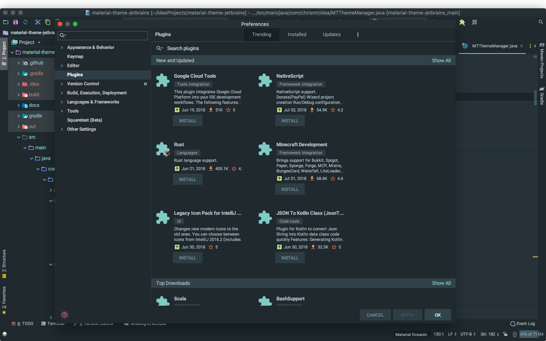Open the UTF-8 encoding selector

[x=468, y=334]
